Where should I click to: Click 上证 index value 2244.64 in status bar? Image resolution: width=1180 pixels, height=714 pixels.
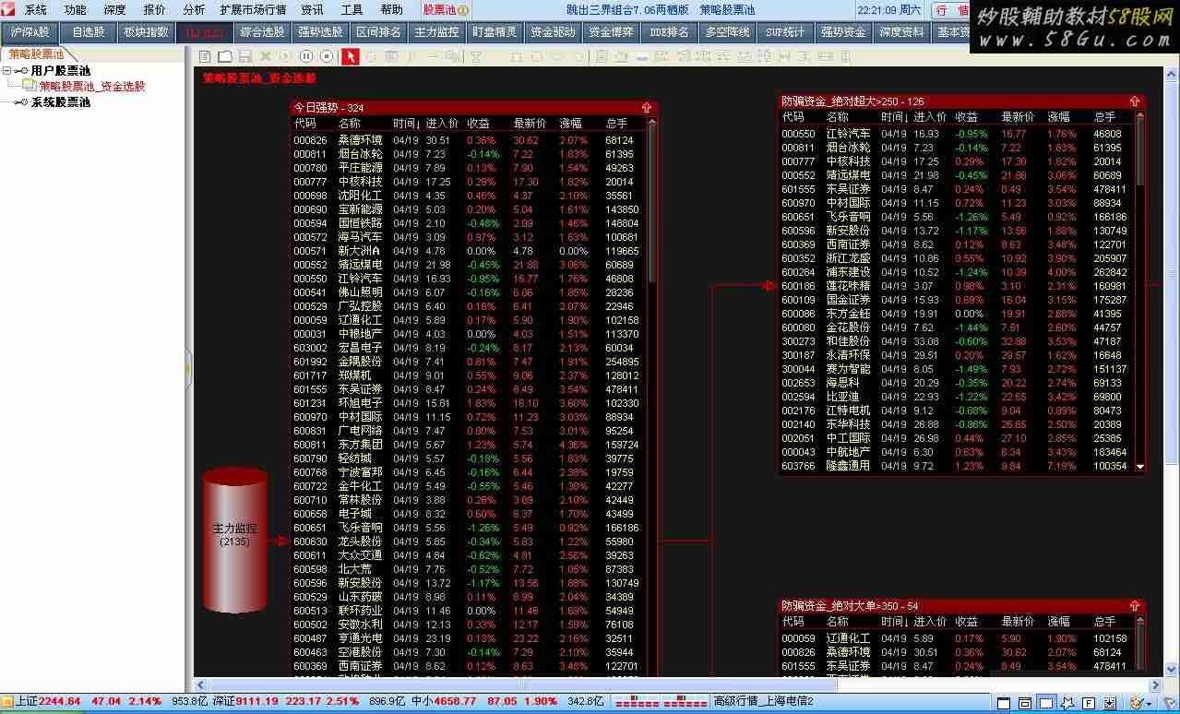pos(60,702)
